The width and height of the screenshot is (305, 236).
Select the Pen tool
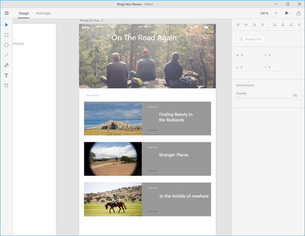7,65
